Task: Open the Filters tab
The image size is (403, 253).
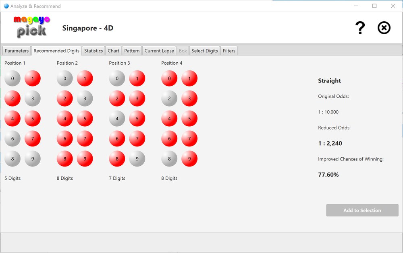Action: (229, 51)
